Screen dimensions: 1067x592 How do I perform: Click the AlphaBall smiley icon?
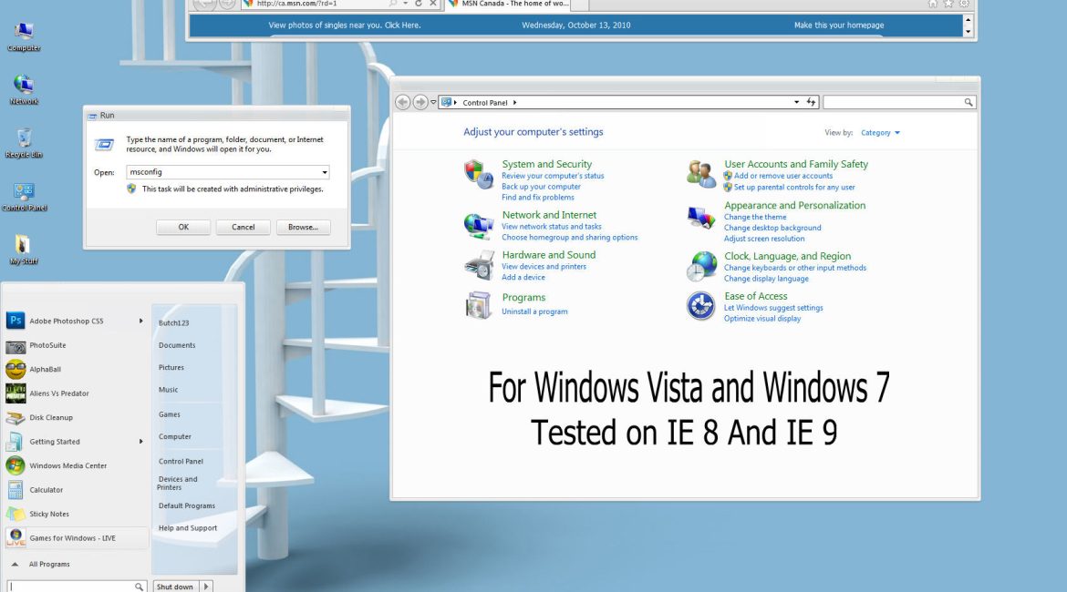click(15, 369)
